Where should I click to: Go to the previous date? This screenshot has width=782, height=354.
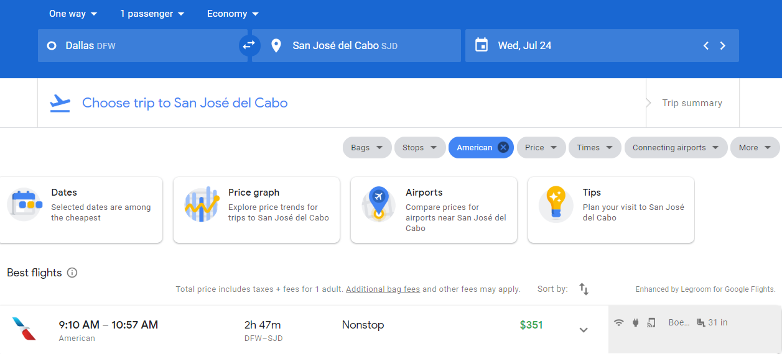click(x=705, y=45)
